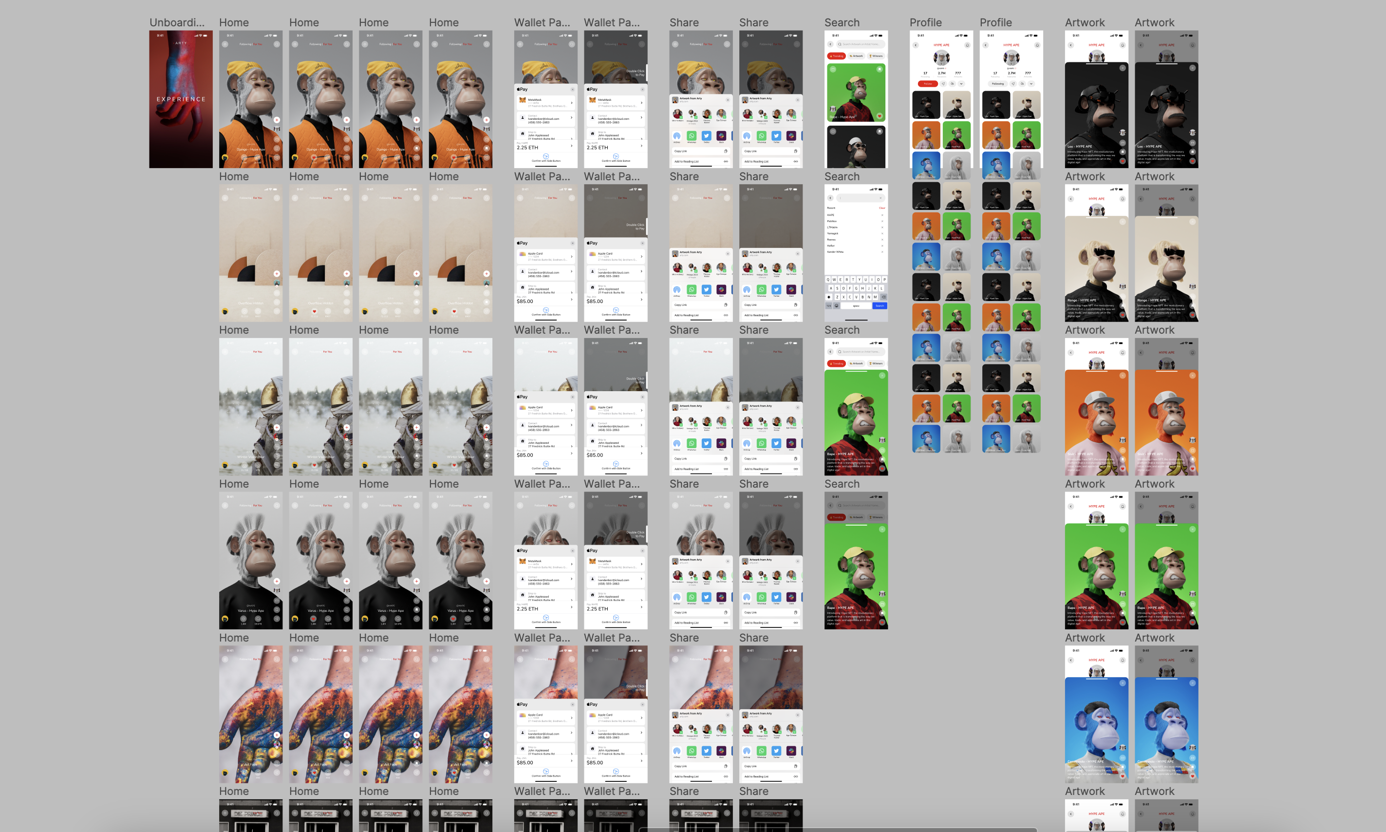Expand the chevron dropdown next to the red Follow button
1386x832 pixels.
pos(961,83)
